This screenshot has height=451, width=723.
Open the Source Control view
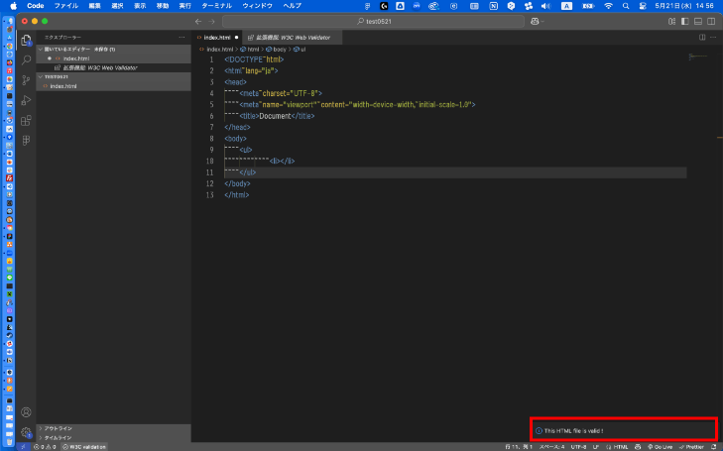[27, 80]
